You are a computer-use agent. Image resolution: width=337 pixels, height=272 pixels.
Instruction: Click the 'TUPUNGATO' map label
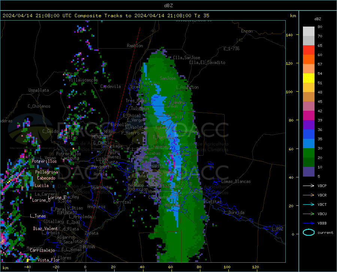[67, 213]
